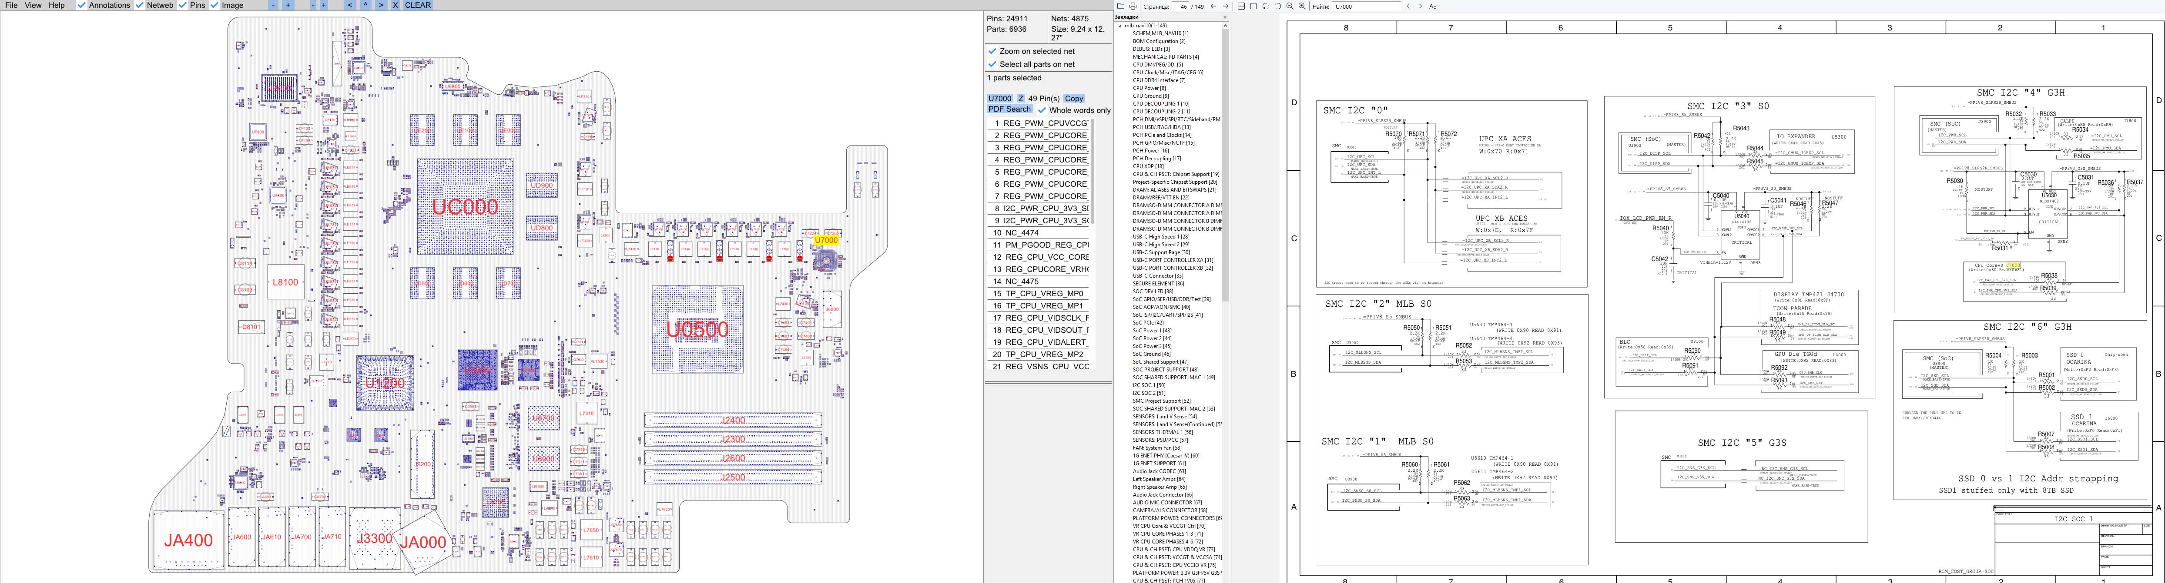Go to next page with right arrow
The width and height of the screenshot is (2165, 583).
(1225, 6)
